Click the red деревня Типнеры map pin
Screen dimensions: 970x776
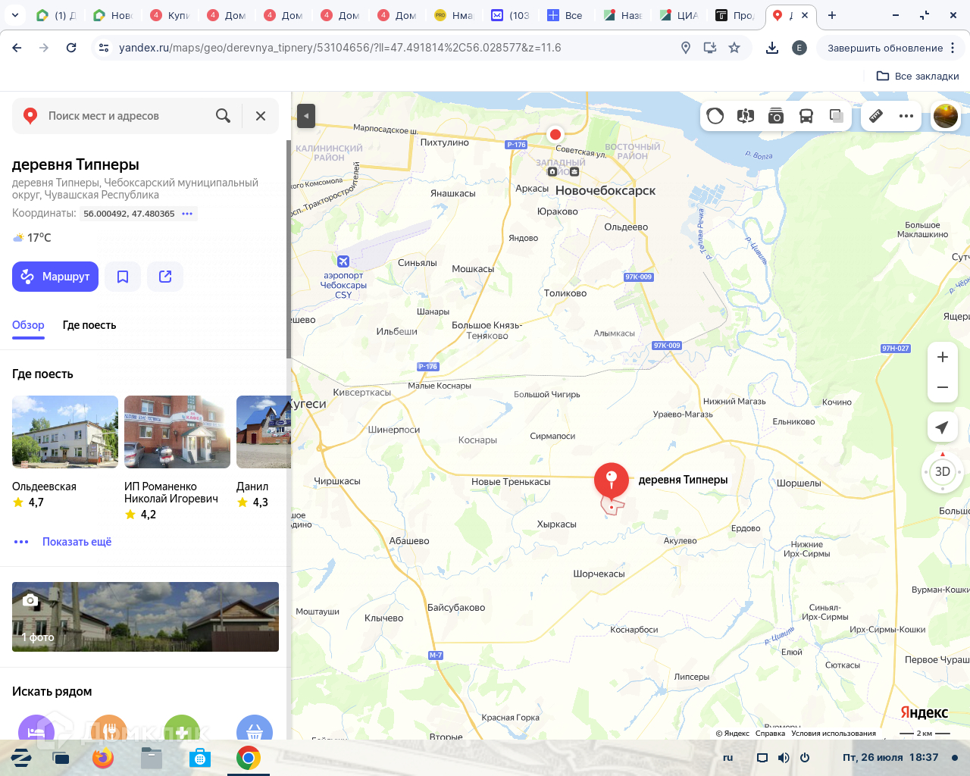pos(611,480)
